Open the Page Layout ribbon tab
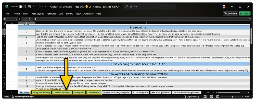The image size is (255, 101). (37, 14)
